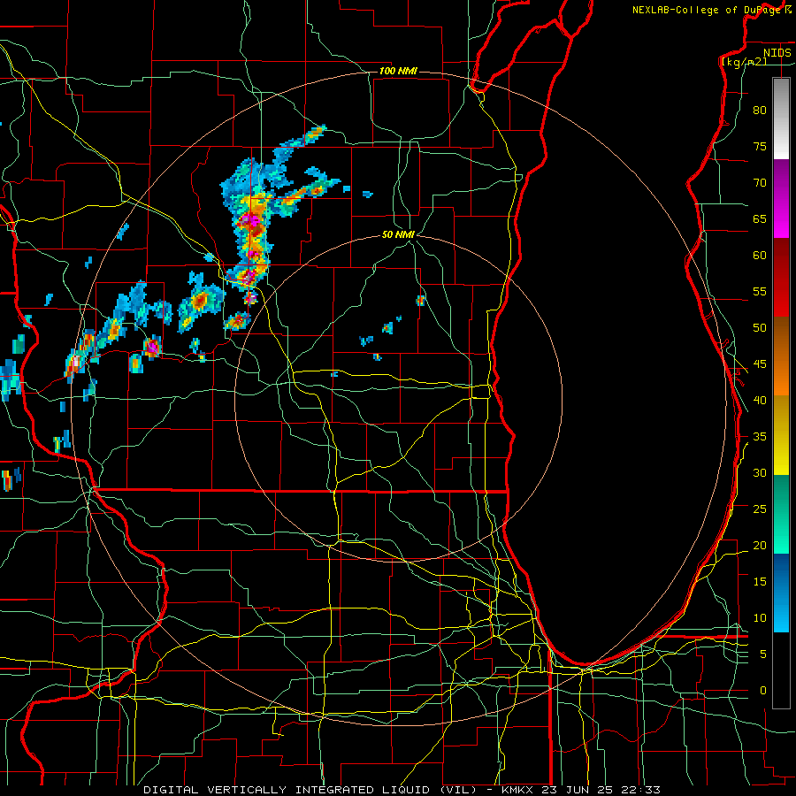This screenshot has width=796, height=796.
Task: Click the blue segment of the color bar
Action: 781,593
